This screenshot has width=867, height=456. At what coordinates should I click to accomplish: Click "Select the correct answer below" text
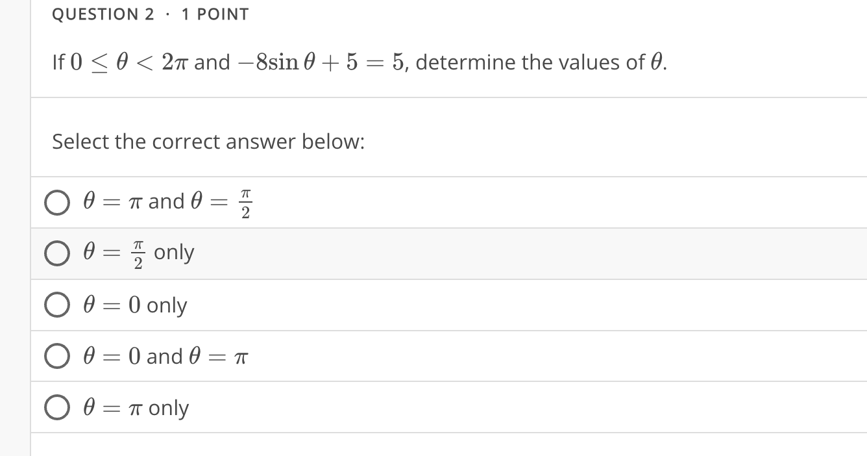click(x=208, y=142)
